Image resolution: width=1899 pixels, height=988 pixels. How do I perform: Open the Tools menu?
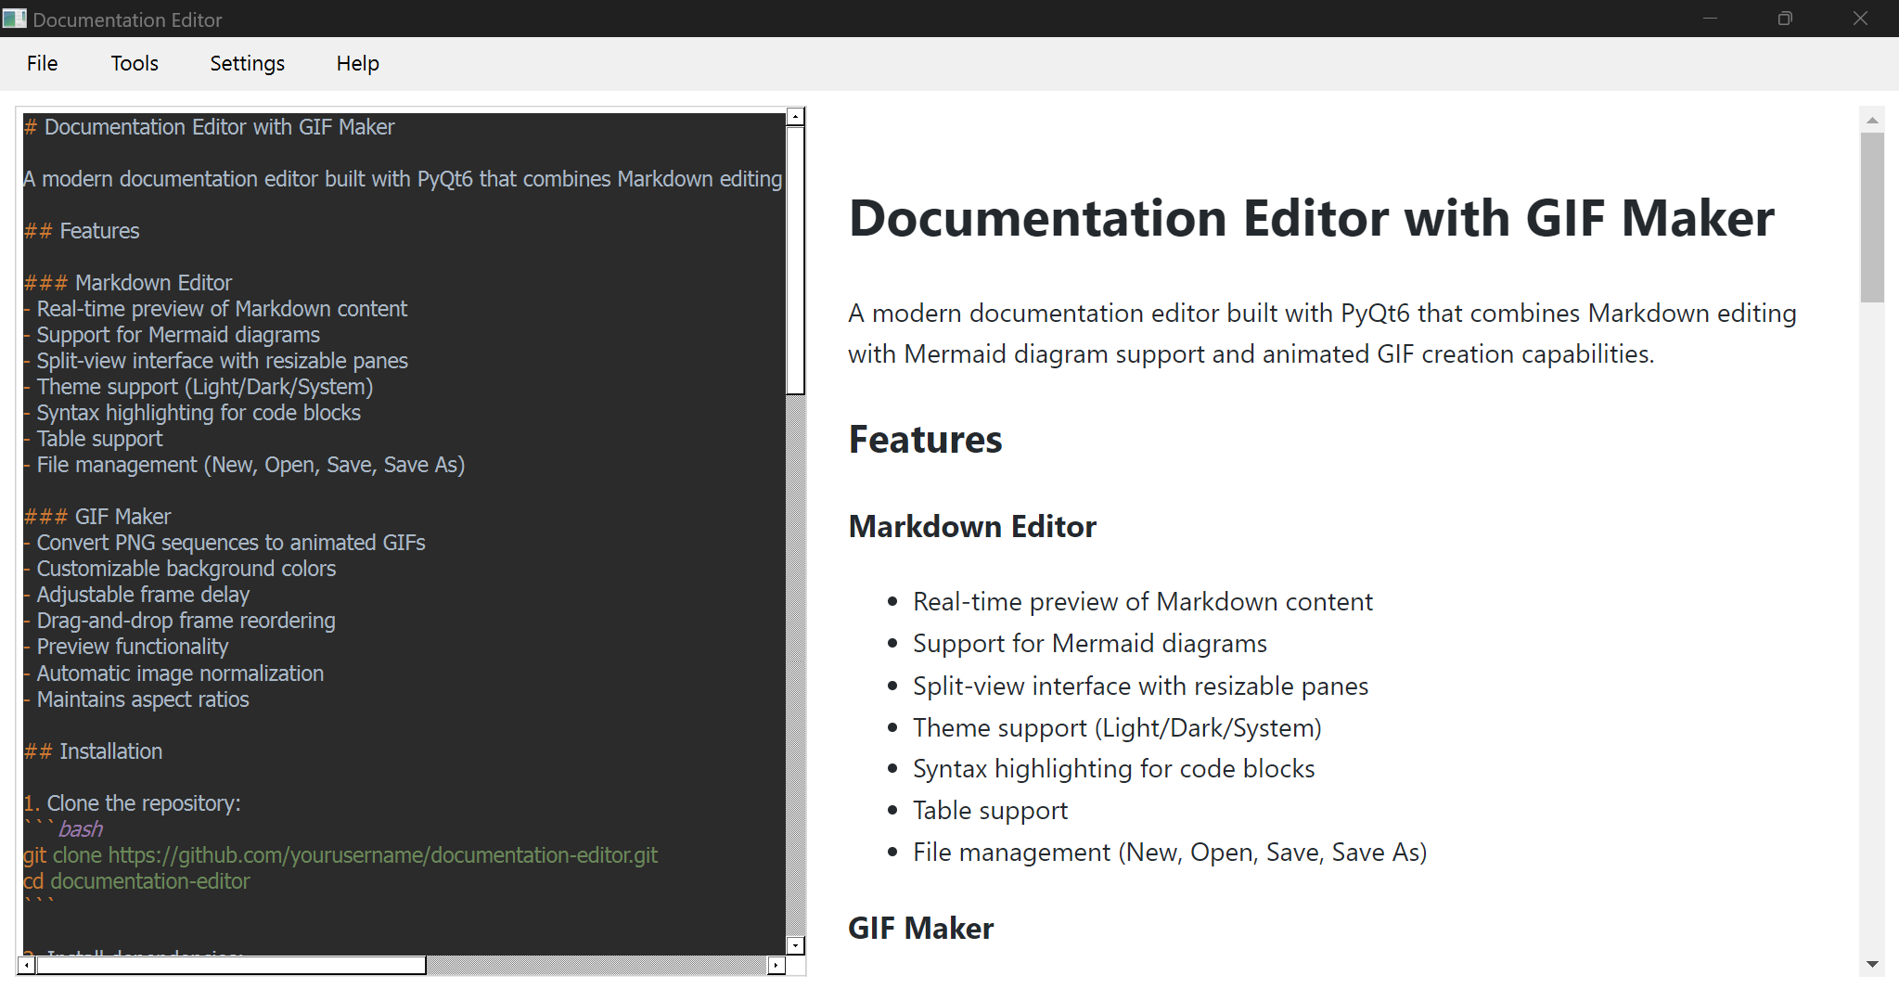pyautogui.click(x=135, y=63)
